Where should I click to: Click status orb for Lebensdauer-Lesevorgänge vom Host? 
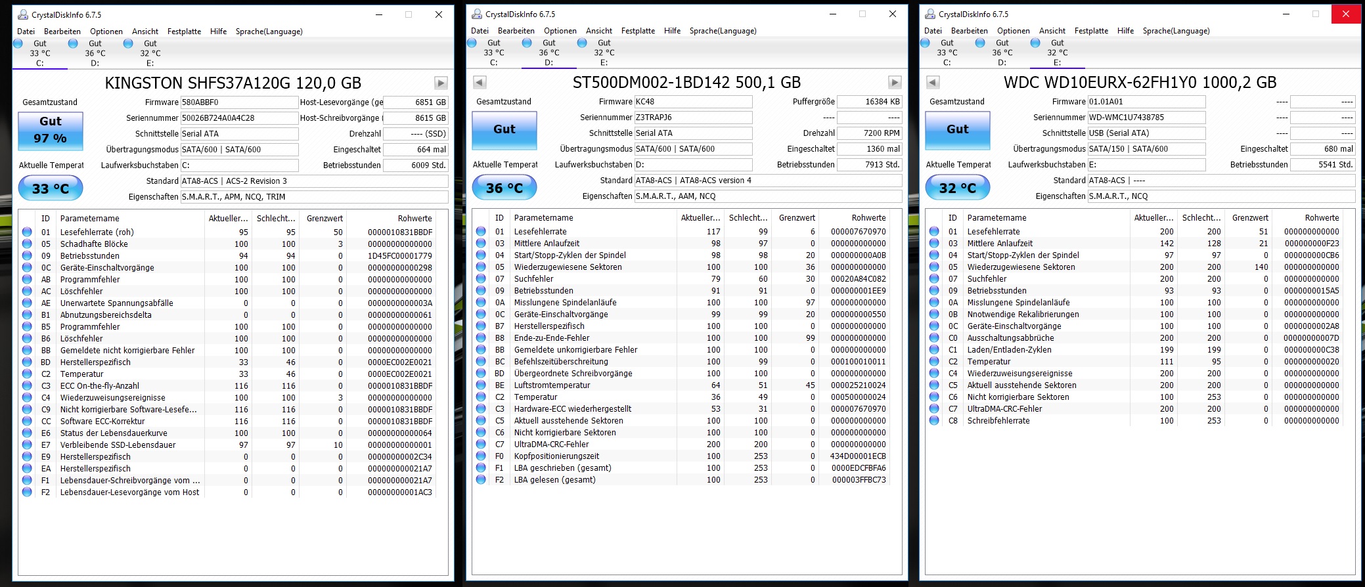[x=27, y=492]
